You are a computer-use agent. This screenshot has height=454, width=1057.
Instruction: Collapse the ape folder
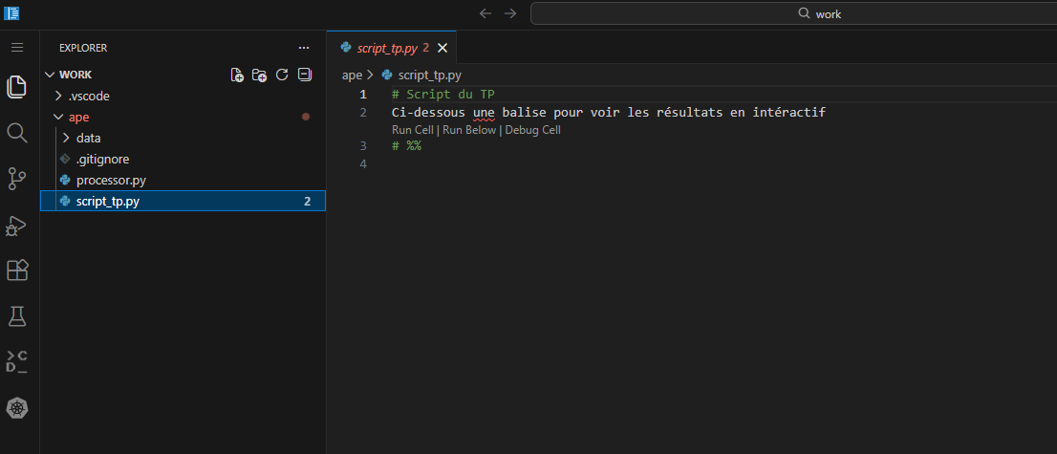78,117
